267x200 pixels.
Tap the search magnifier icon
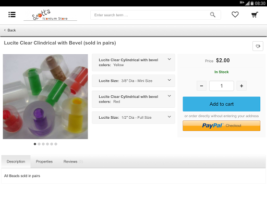[213, 15]
